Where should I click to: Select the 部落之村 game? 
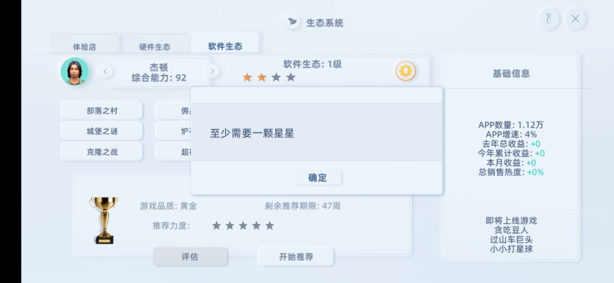(102, 111)
